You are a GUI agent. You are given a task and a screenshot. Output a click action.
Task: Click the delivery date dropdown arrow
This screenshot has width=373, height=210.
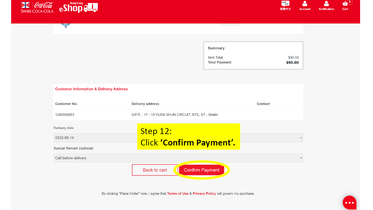point(301,138)
